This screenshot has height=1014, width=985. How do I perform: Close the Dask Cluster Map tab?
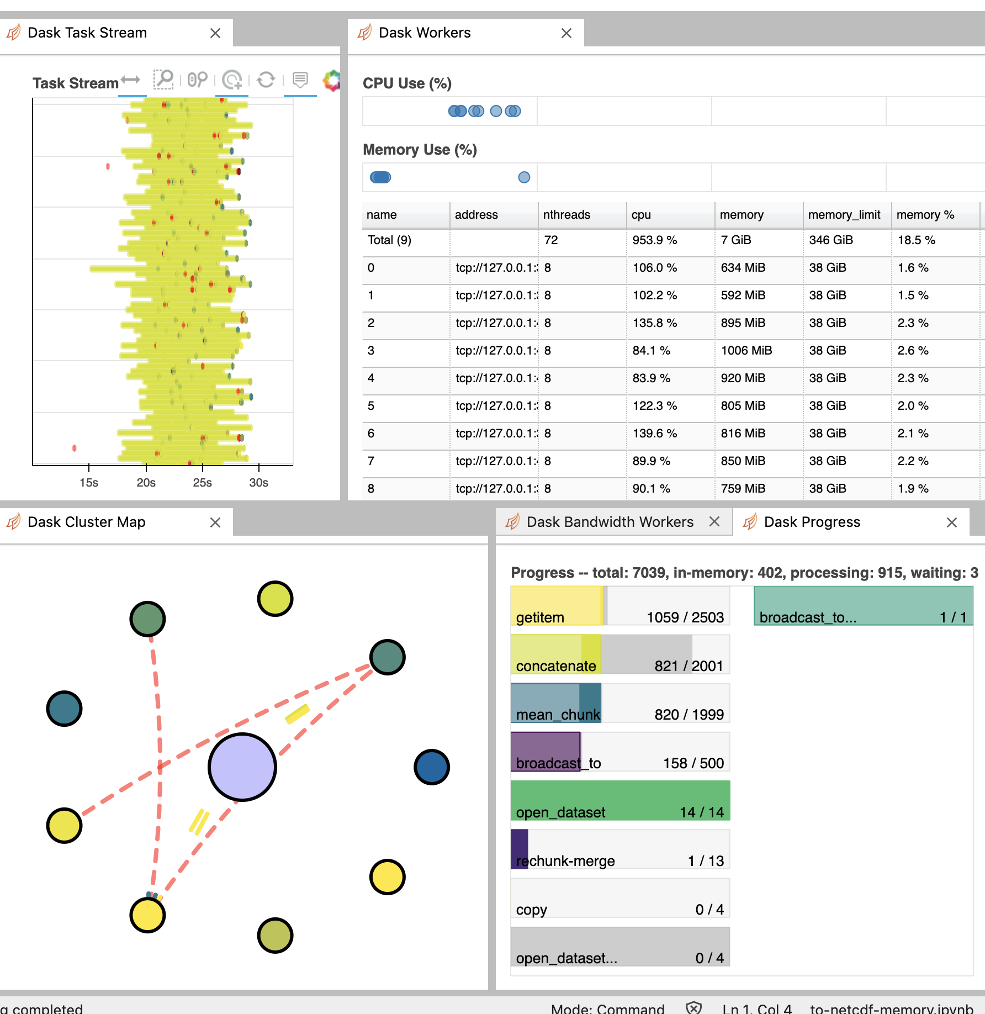(215, 522)
